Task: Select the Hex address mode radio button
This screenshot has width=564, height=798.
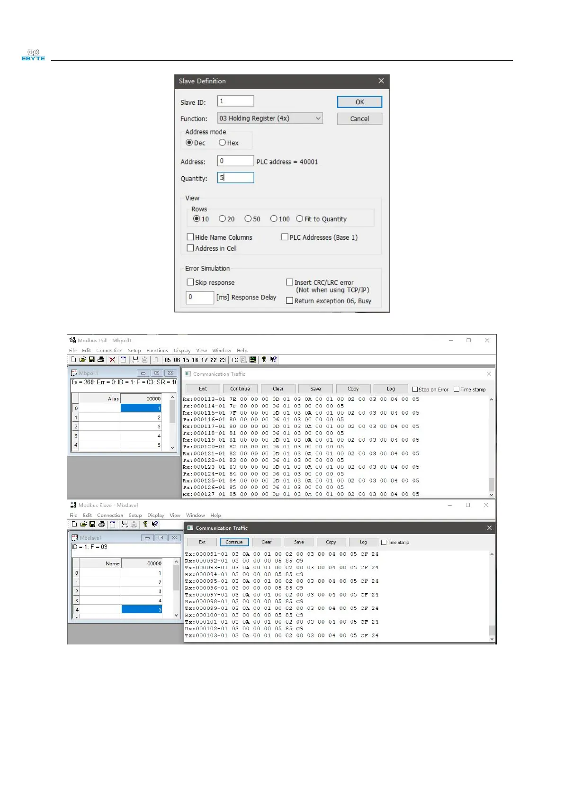Action: [222, 143]
